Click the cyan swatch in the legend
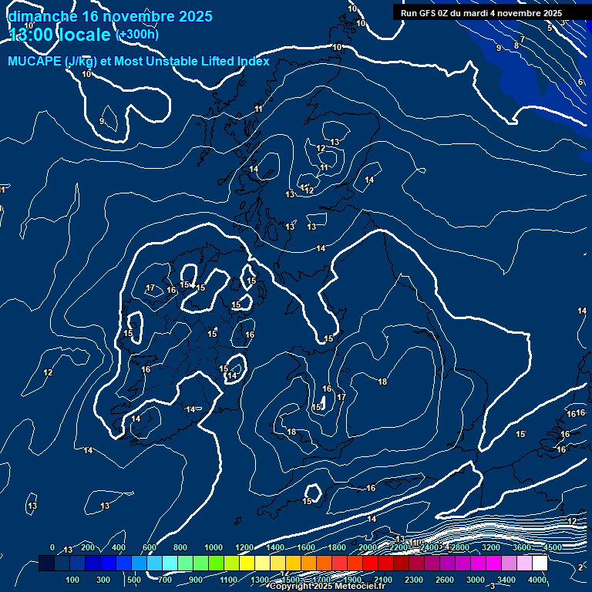Screen dimensions: 592x592 [170, 563]
